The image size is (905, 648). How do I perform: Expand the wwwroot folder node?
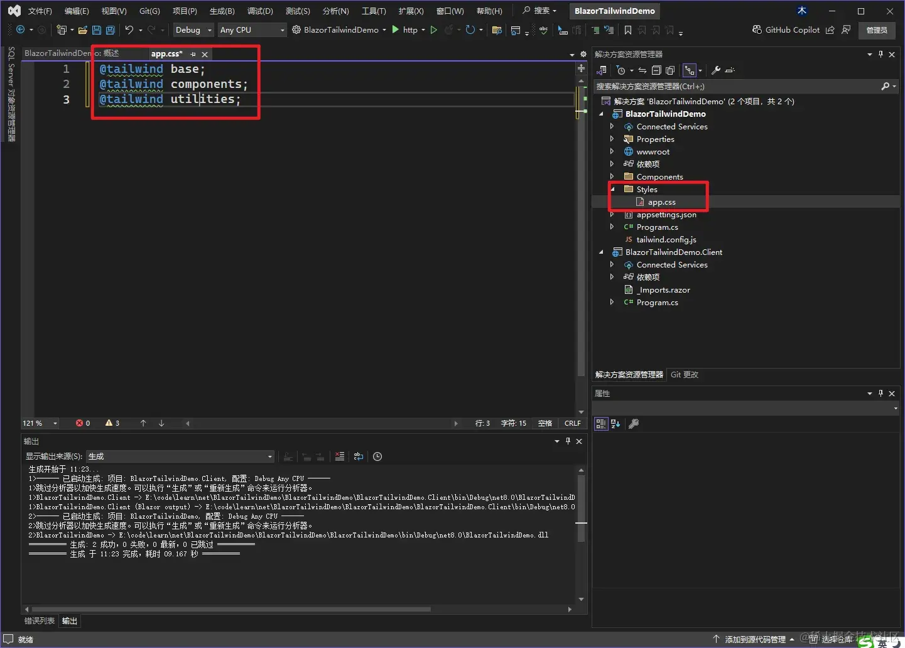(x=612, y=151)
